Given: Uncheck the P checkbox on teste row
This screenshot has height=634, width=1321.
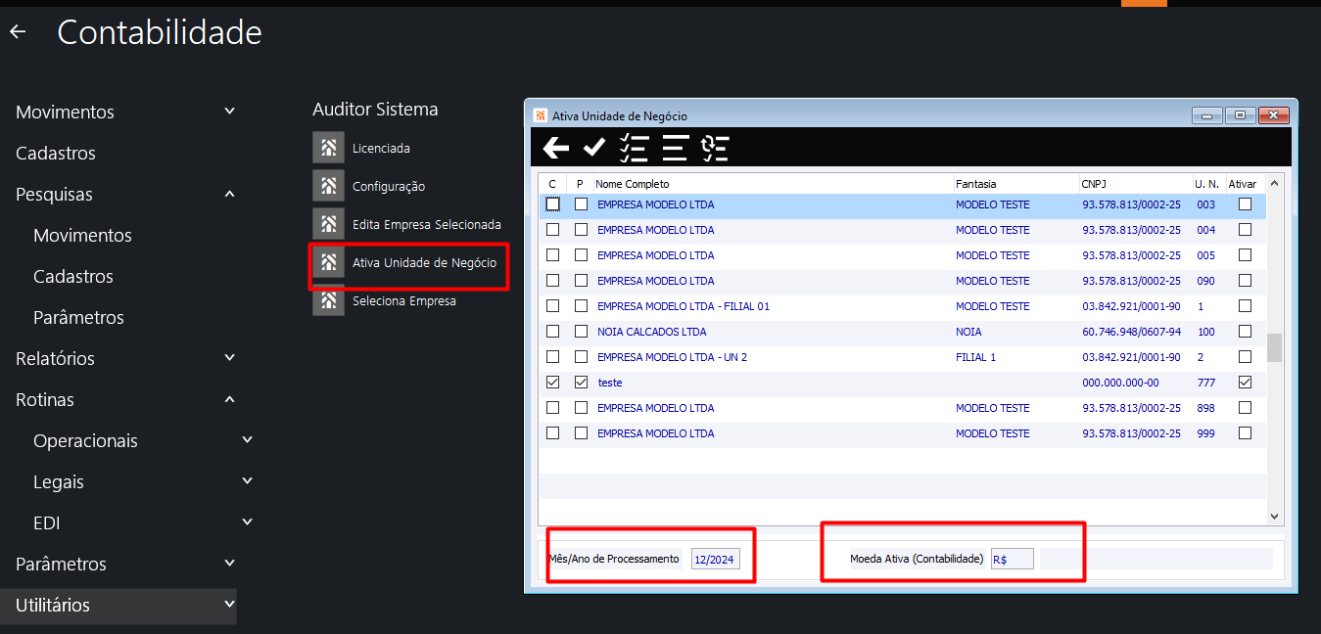Looking at the screenshot, I should coord(582,383).
